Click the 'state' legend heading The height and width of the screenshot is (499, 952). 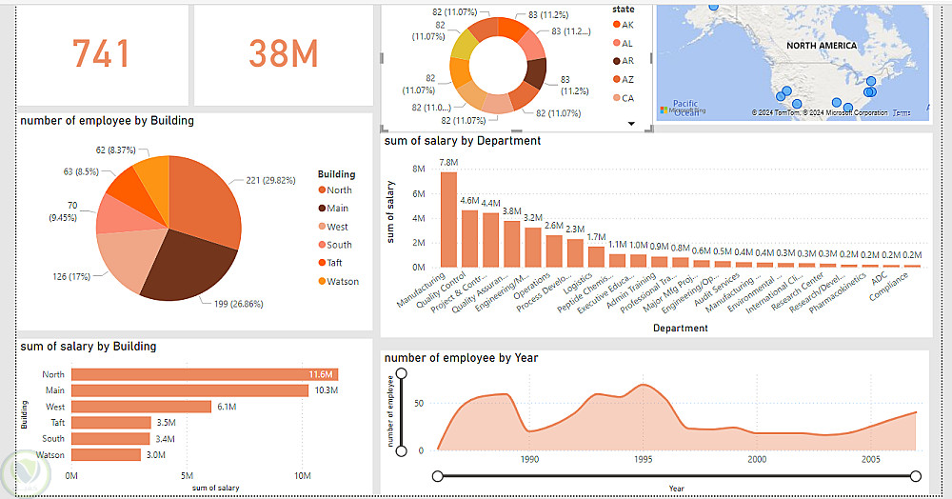623,10
